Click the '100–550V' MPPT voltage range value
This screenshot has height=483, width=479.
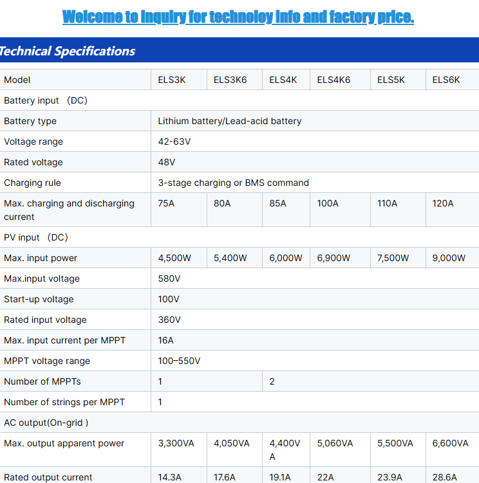179,361
